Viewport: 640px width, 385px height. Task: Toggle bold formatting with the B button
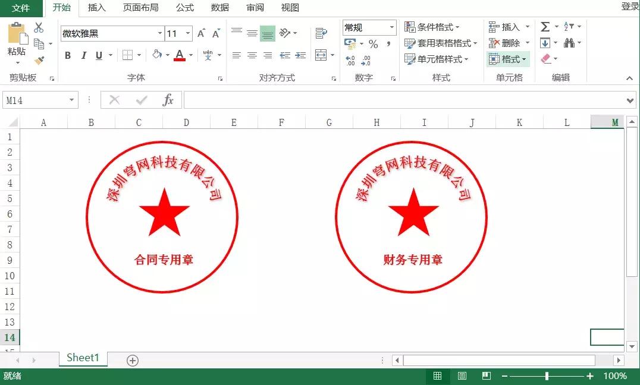click(x=67, y=55)
